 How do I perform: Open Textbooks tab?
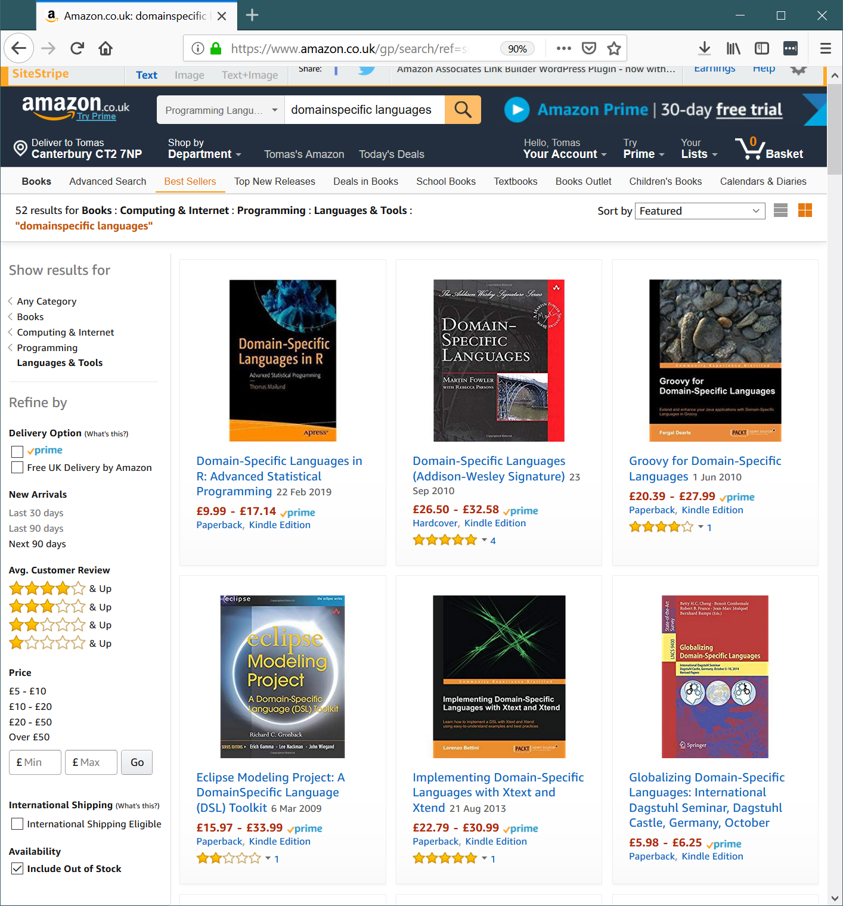click(516, 181)
